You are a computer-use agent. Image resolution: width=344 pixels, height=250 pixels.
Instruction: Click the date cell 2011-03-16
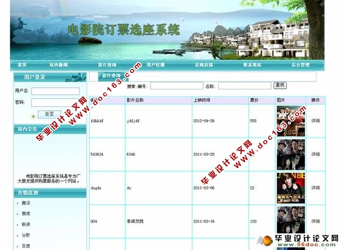click(204, 221)
